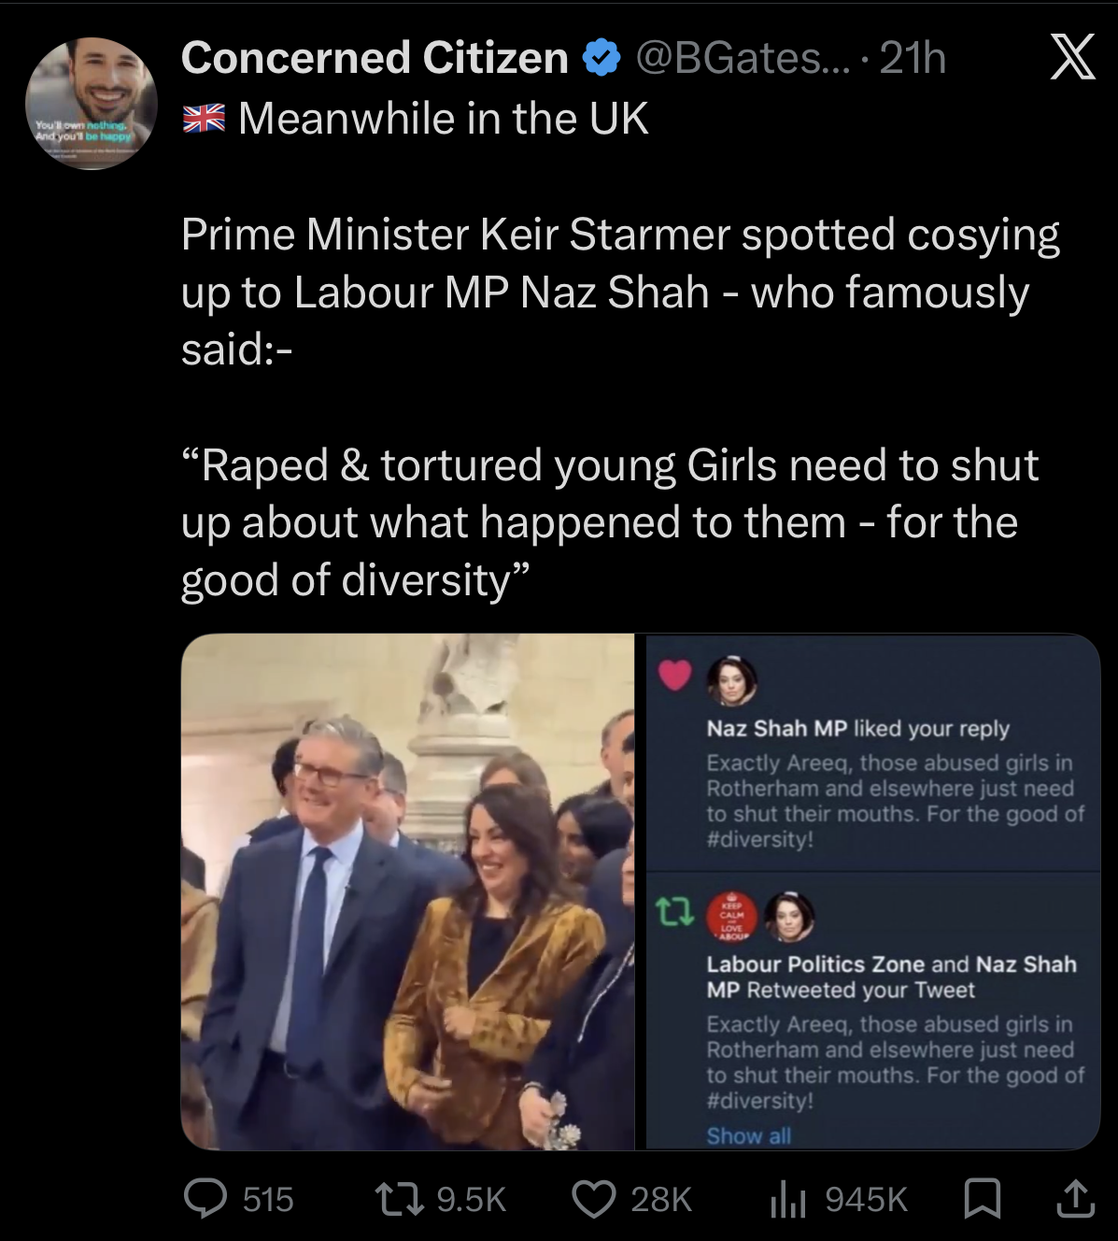Tap the pink heart in embedded notification

tap(675, 675)
